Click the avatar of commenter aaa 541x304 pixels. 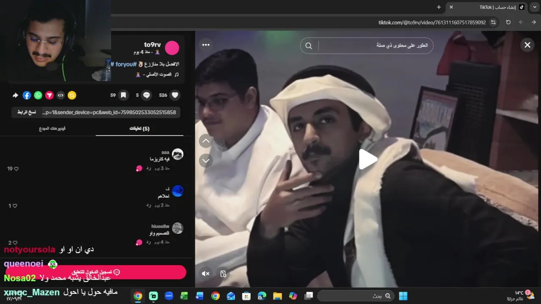coord(178,154)
